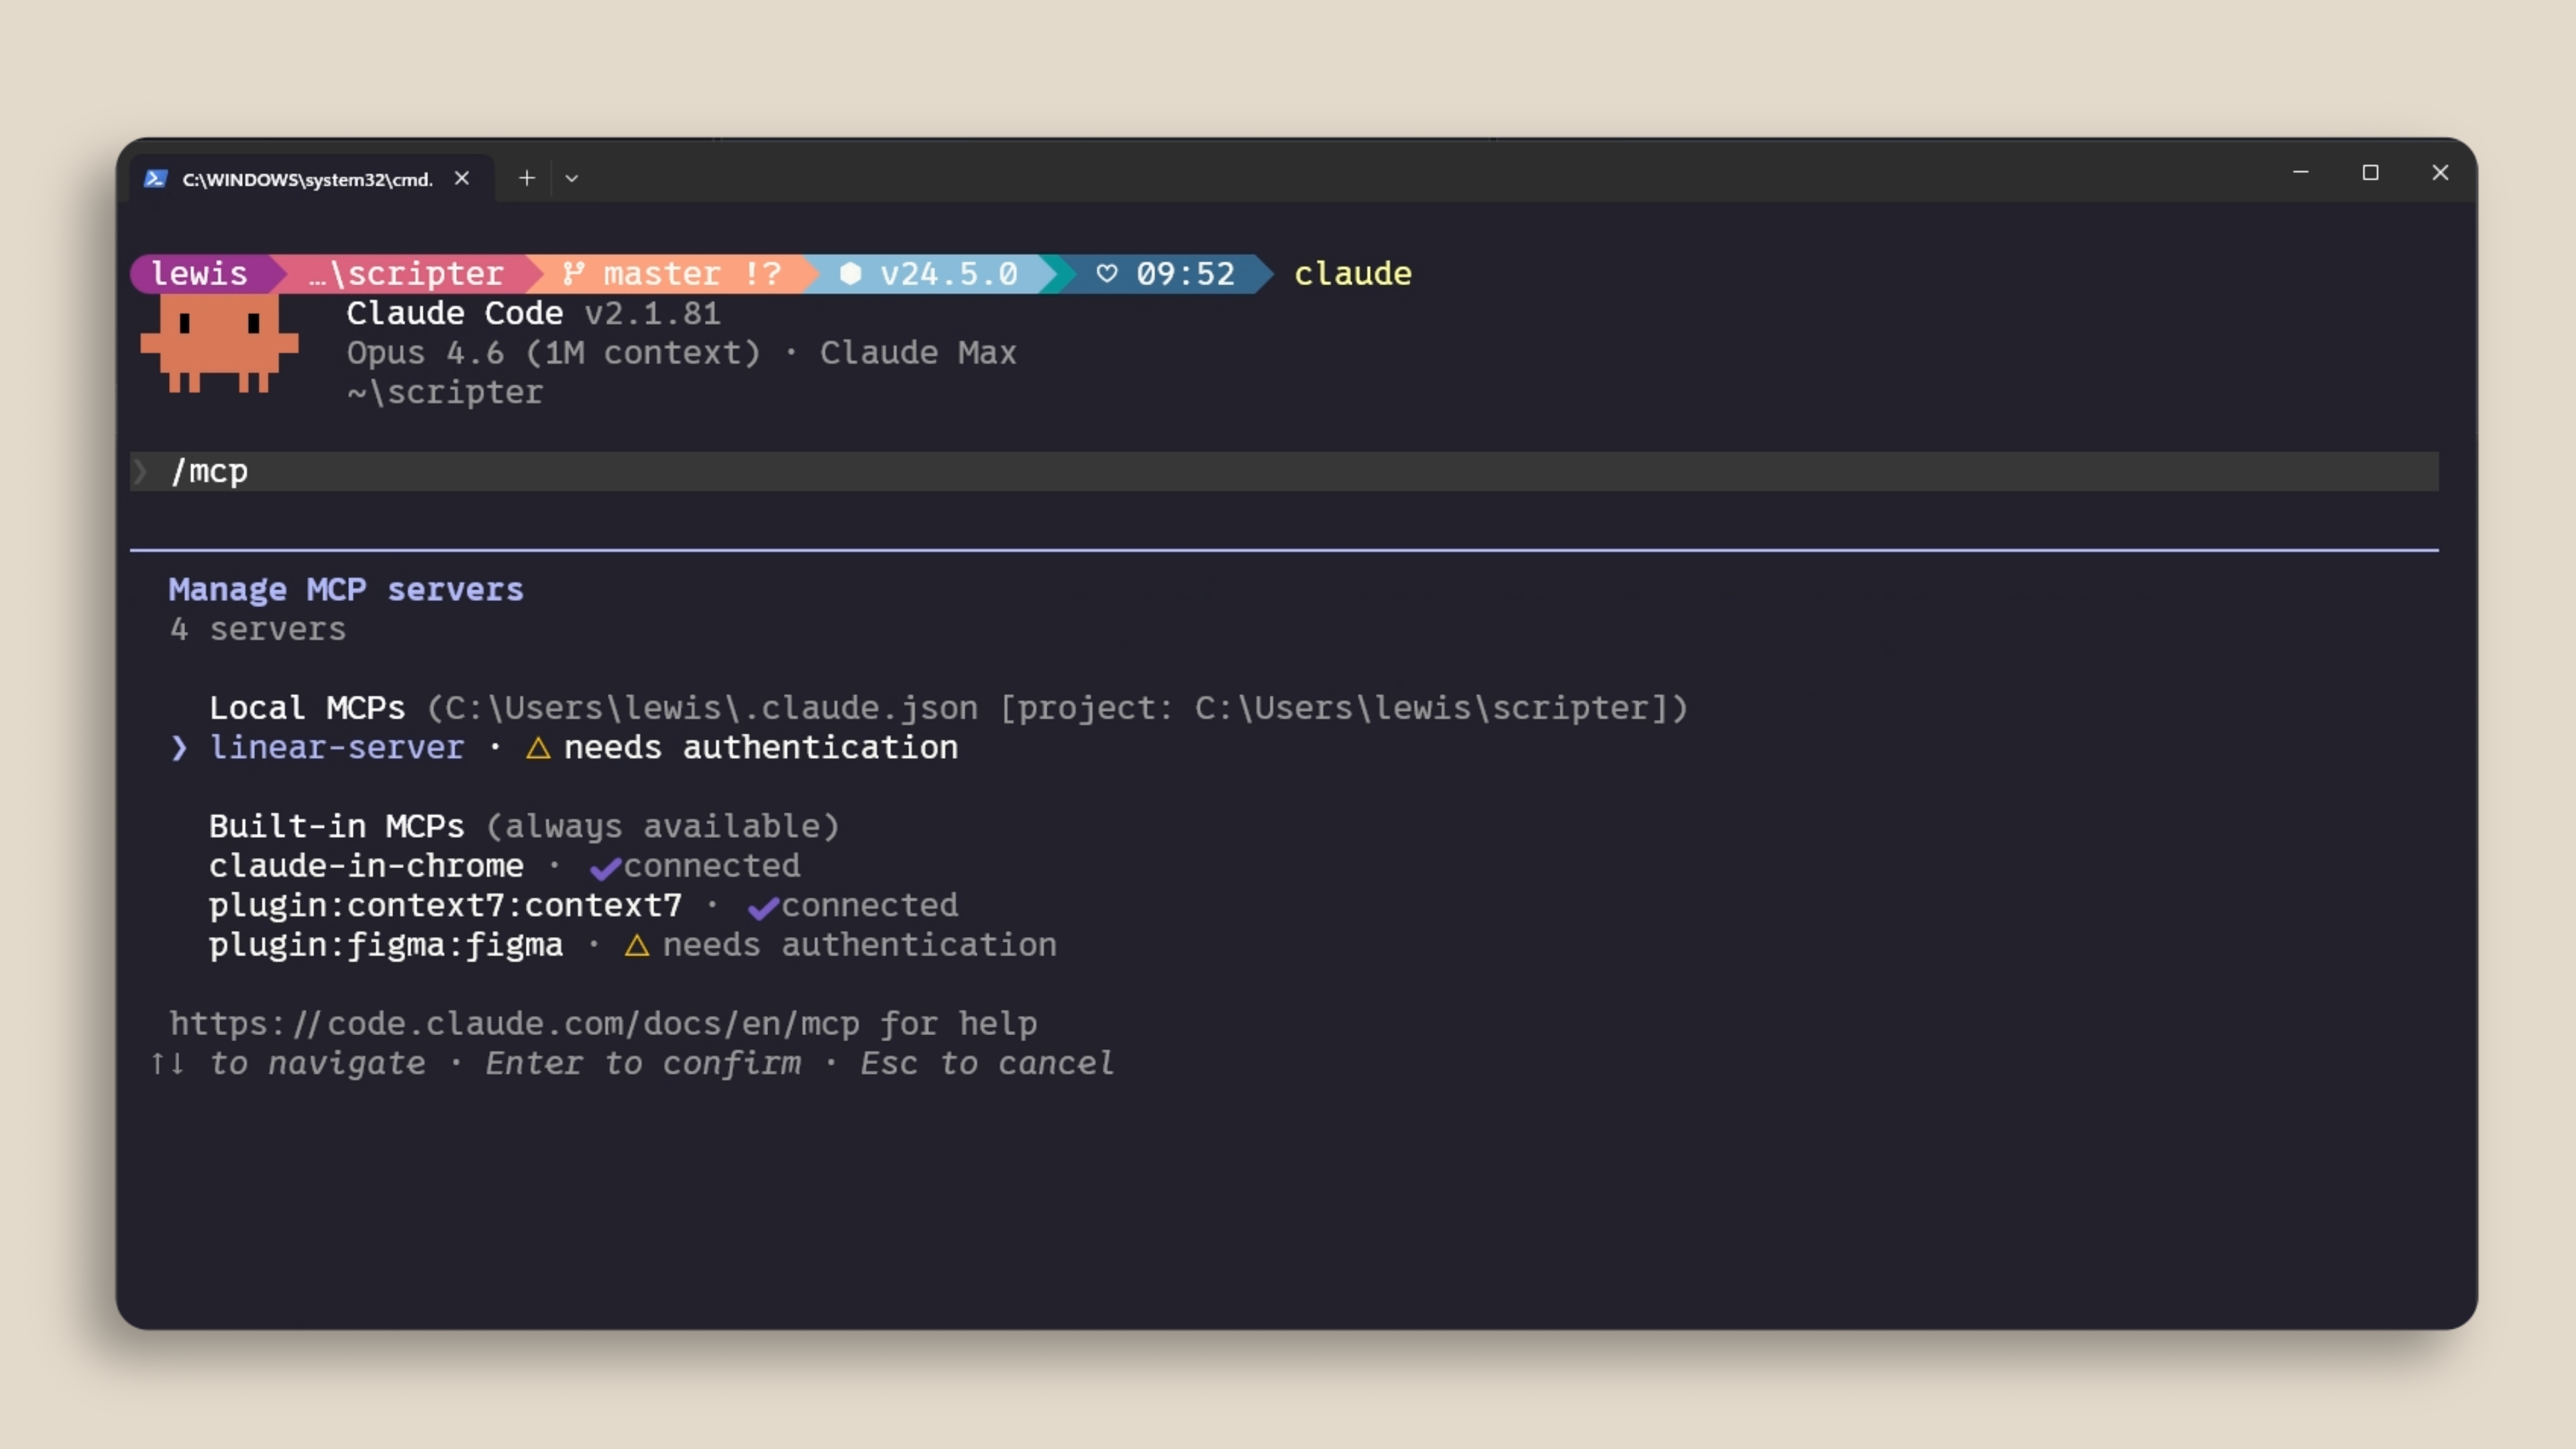Open the code.claude.com docs link
The width and height of the screenshot is (2576, 1449).
coord(514,1024)
